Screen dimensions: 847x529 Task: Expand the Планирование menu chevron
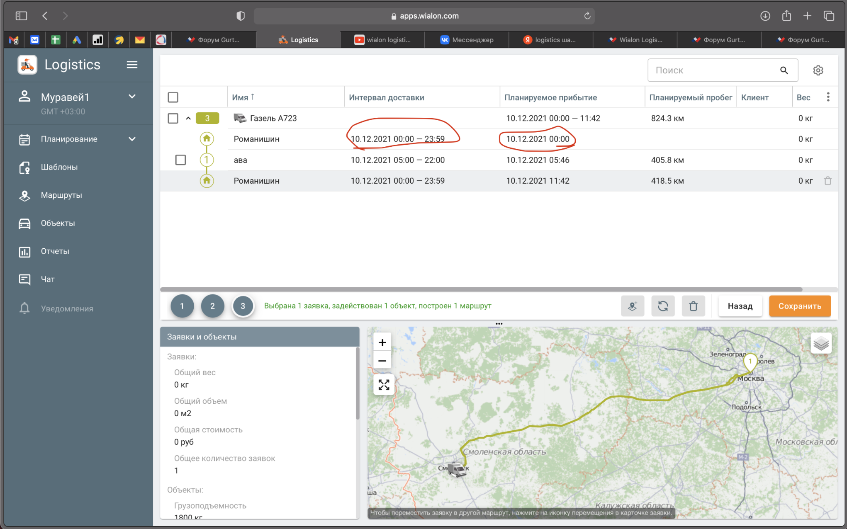[132, 139]
